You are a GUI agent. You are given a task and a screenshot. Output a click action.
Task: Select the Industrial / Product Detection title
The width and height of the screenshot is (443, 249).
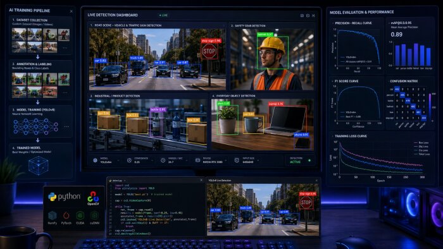coord(115,96)
